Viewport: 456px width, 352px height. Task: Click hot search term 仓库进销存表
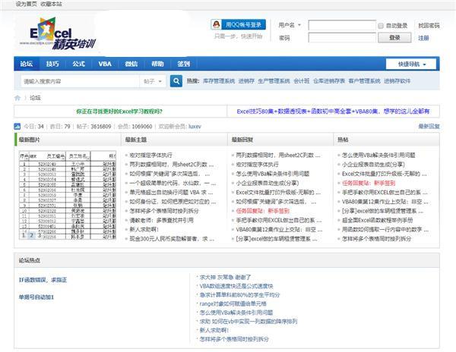point(329,81)
